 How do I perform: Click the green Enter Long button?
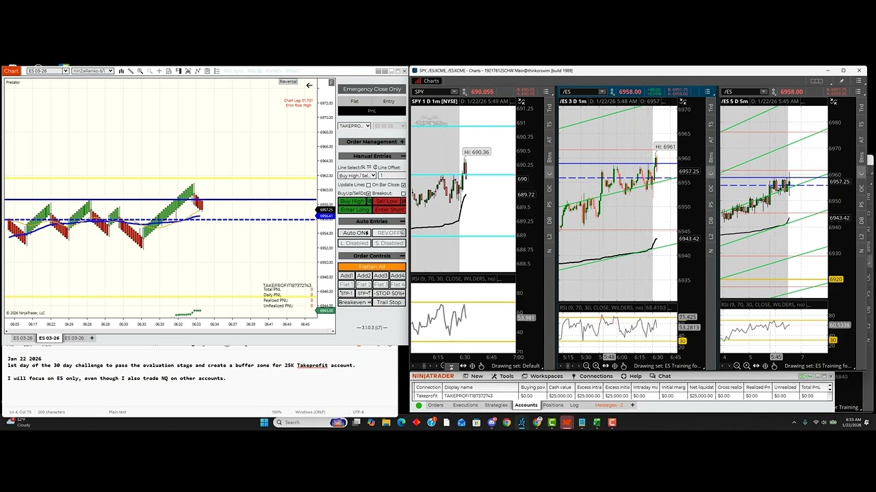pos(355,210)
